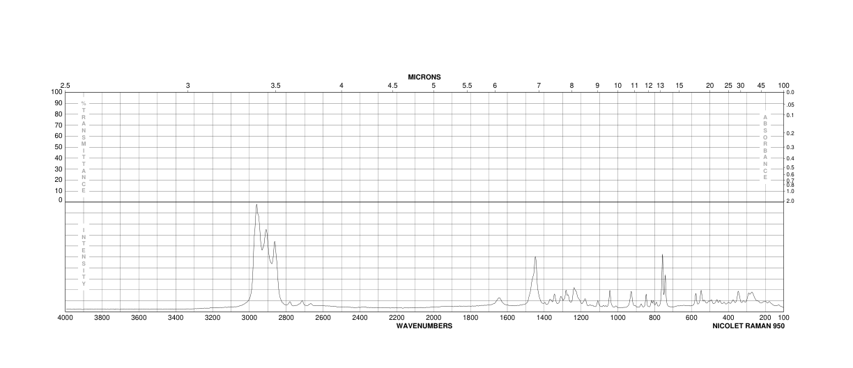
Task: Click the 2.0 absorbance scale label
Action: [790, 201]
